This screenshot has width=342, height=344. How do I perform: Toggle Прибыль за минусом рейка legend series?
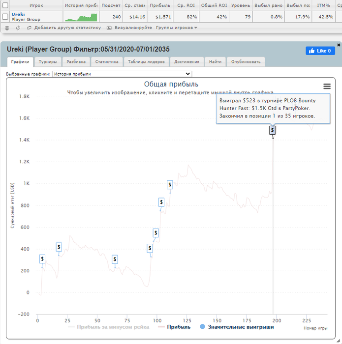(109, 327)
